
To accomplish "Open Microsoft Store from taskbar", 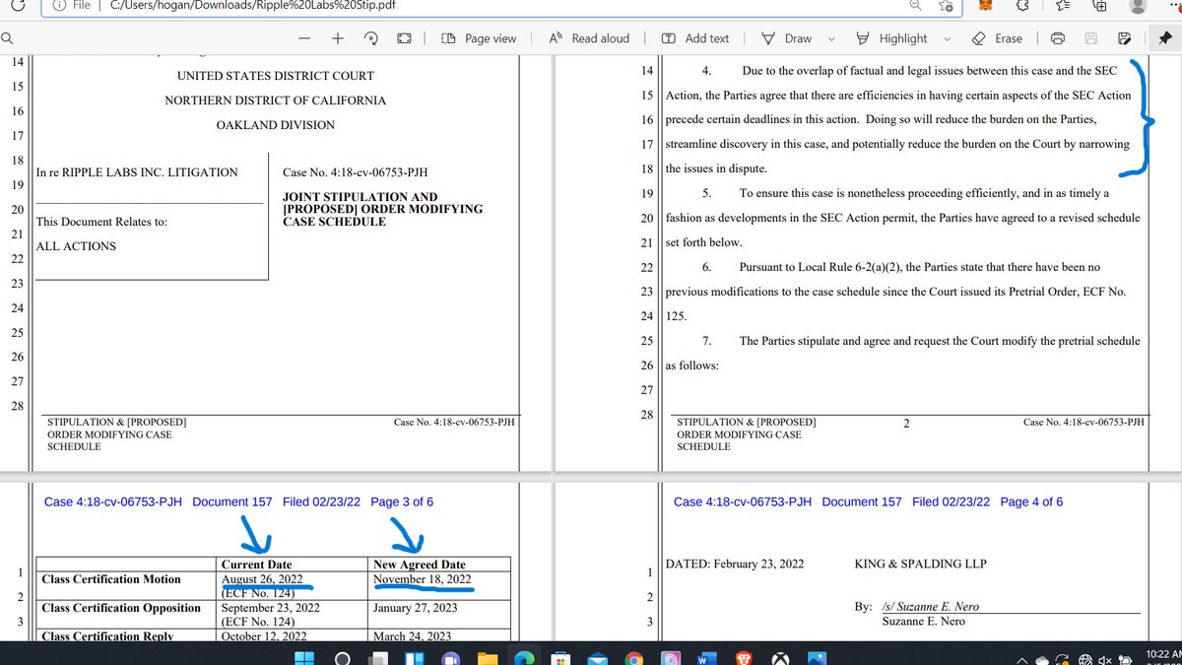I will click(559, 658).
